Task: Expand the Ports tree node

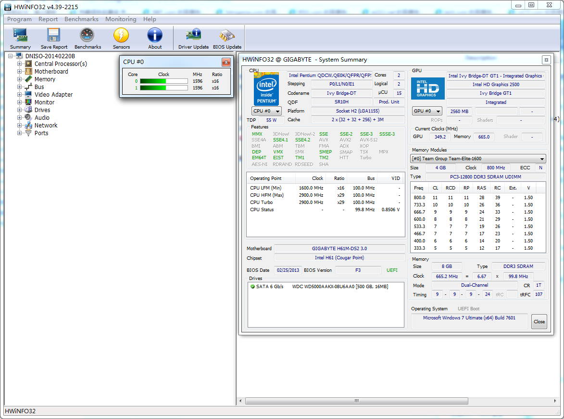Action: [19, 133]
